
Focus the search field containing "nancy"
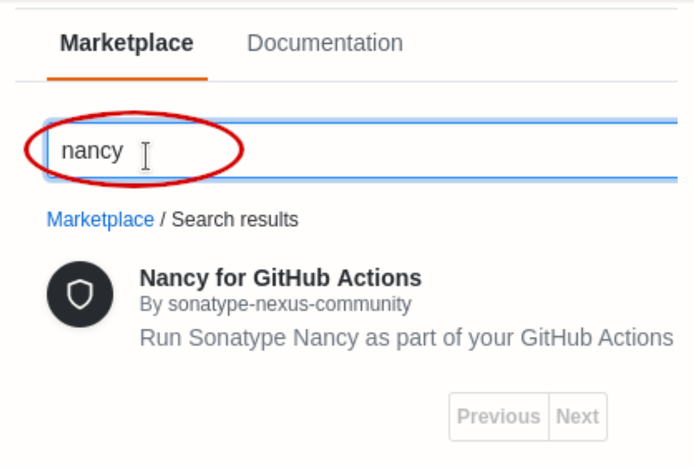(361, 150)
